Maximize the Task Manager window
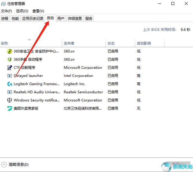 [x=173, y=4]
